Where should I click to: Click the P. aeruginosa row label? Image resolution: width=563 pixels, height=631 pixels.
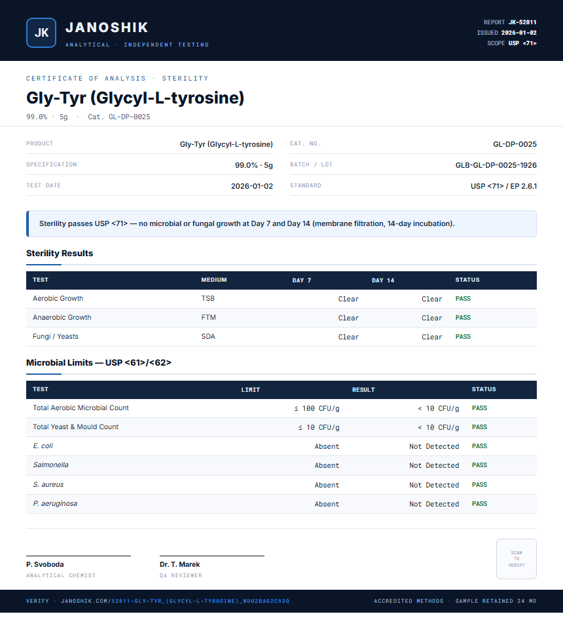(x=55, y=503)
